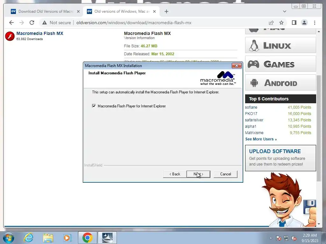
Task: Click the installer Next button
Action: [198, 174]
